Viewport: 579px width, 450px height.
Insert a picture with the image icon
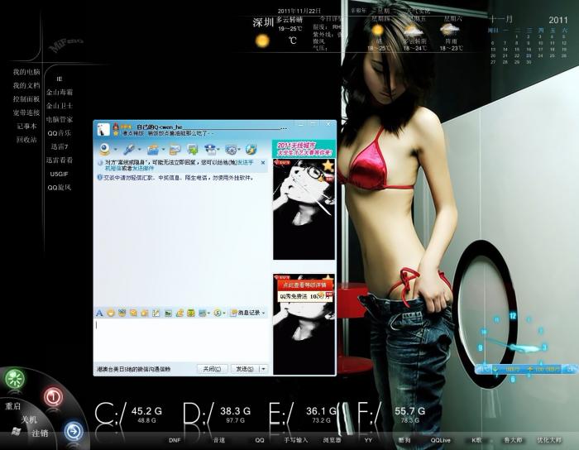(x=168, y=313)
